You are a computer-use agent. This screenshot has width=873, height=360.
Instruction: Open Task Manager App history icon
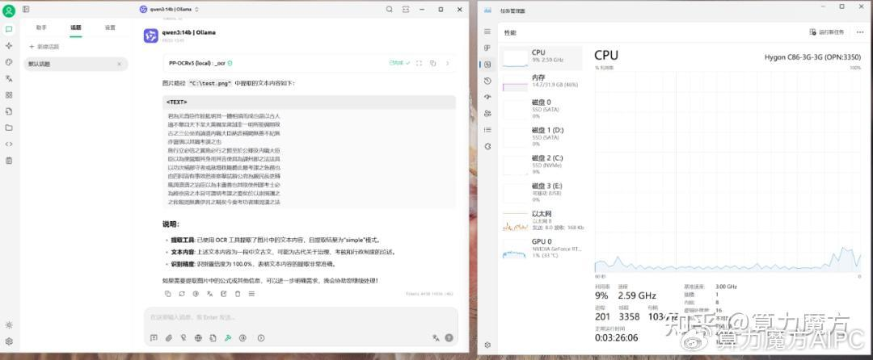487,81
